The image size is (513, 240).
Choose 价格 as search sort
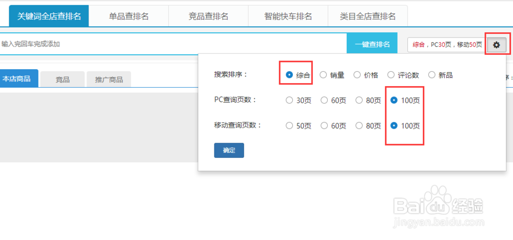point(357,75)
